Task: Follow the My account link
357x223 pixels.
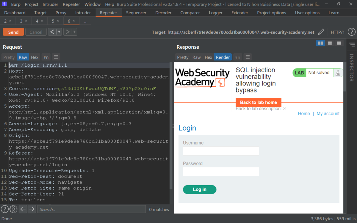Action: [328, 114]
